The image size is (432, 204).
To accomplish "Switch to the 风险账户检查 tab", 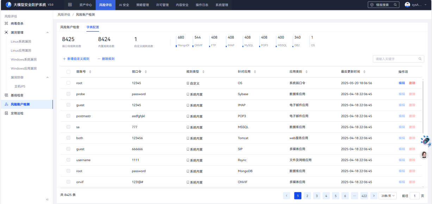I will [70, 27].
